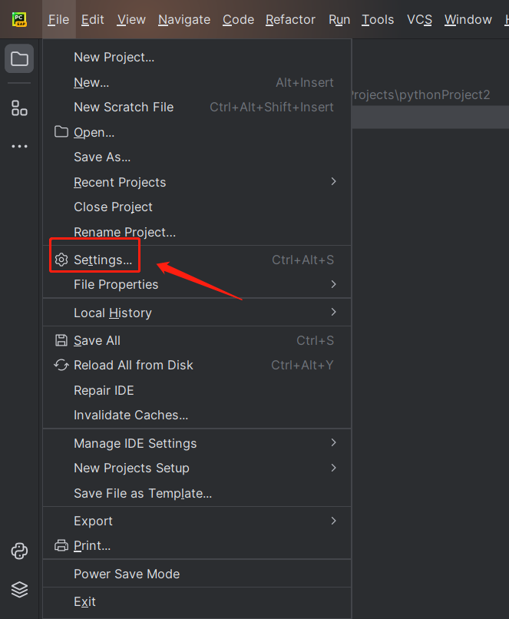Open the Edit menu
This screenshot has width=509, height=619.
93,19
